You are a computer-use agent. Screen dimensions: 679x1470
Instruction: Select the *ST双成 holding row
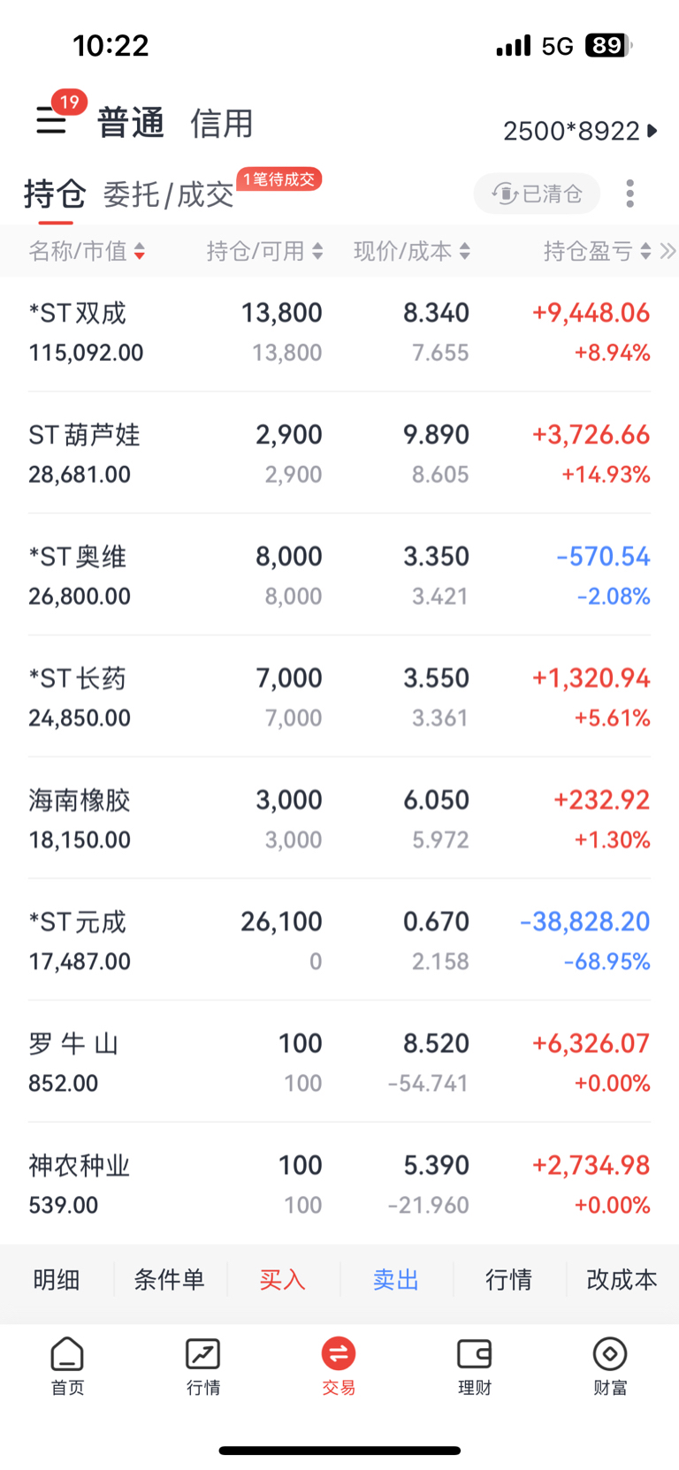(339, 332)
